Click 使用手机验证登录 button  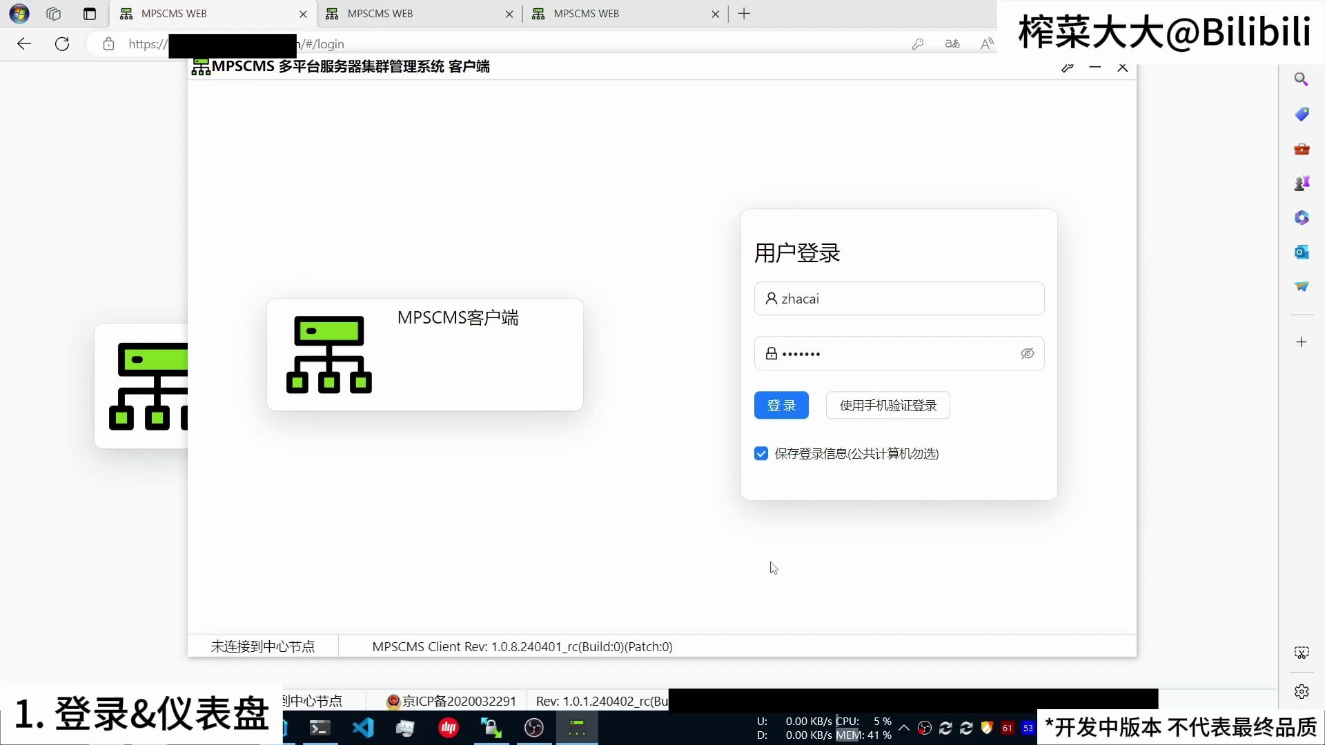(x=888, y=406)
